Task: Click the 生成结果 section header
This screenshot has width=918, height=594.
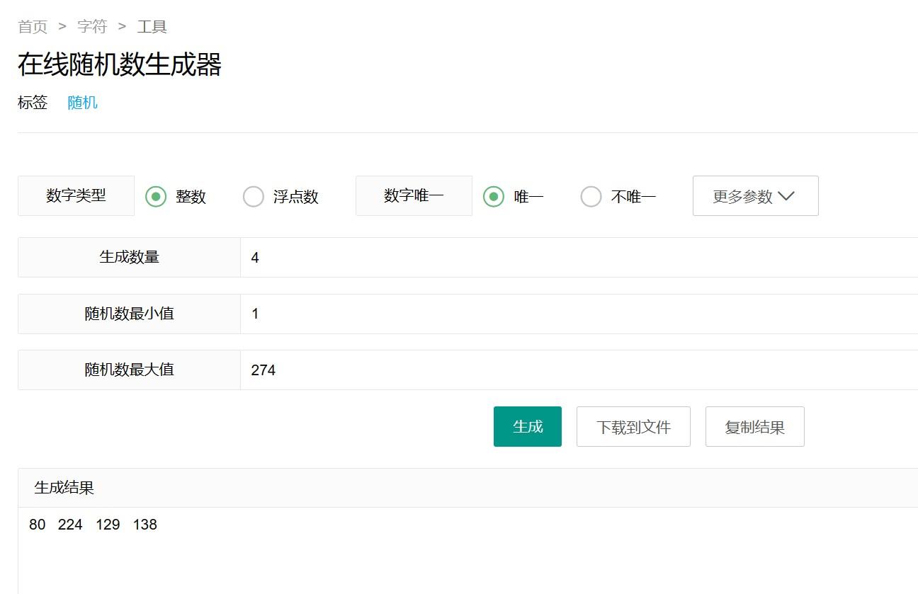Action: (64, 488)
